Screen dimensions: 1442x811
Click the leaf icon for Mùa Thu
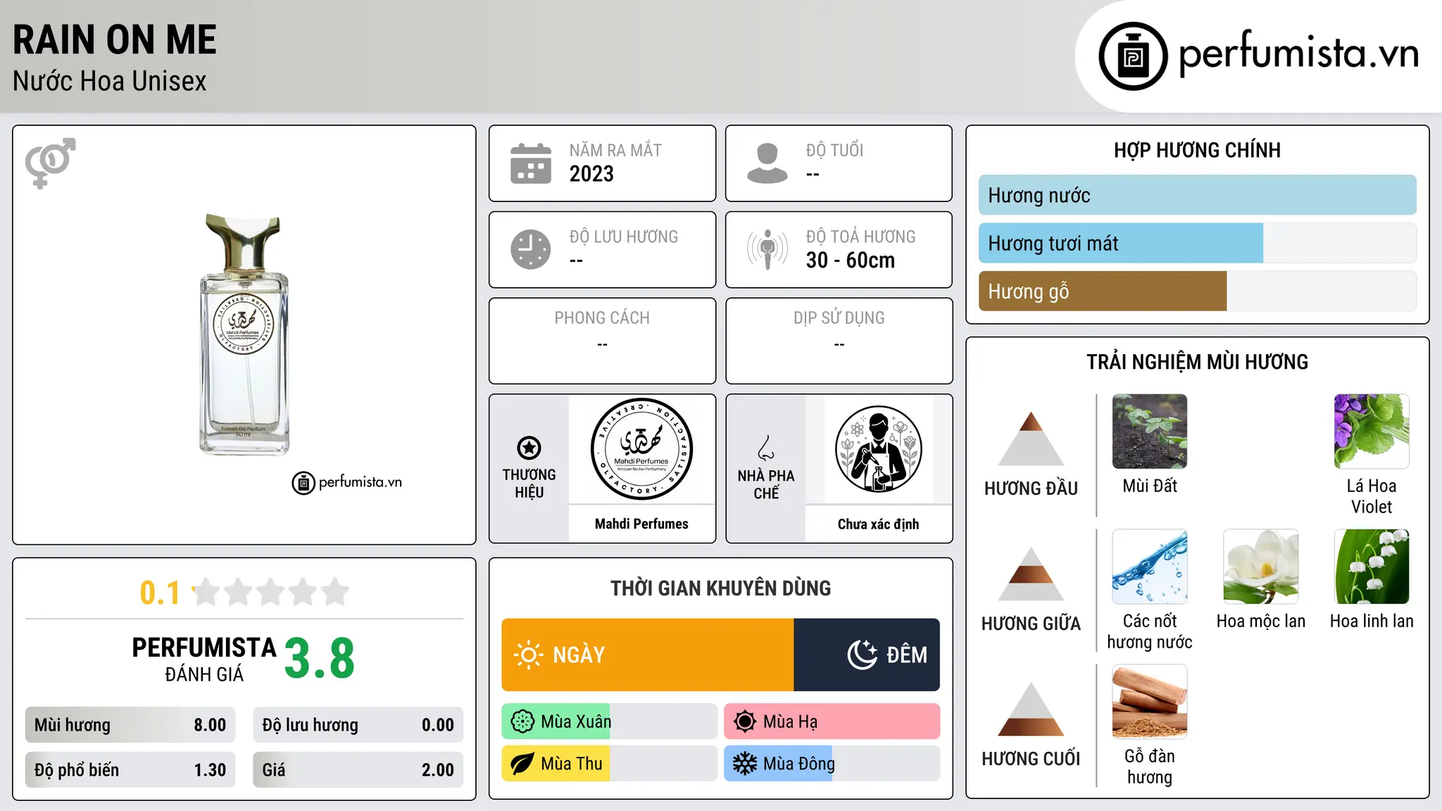pos(522,764)
